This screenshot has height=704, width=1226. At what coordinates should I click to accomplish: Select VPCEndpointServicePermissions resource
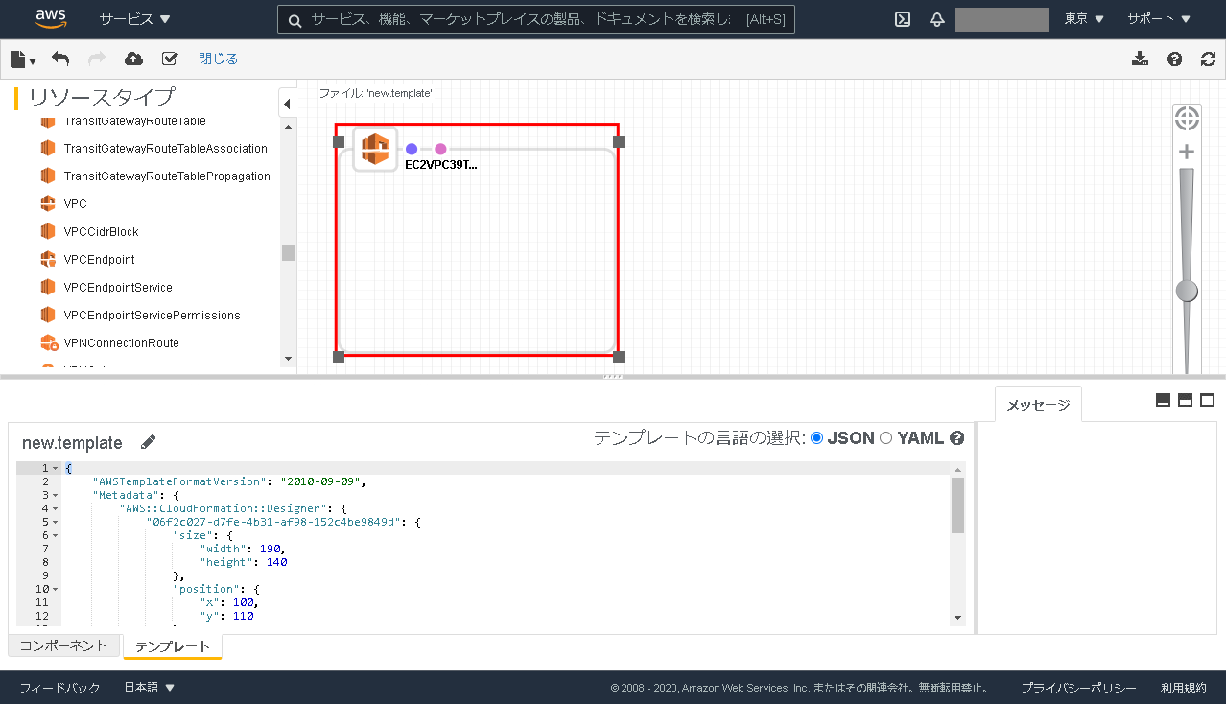pos(152,316)
